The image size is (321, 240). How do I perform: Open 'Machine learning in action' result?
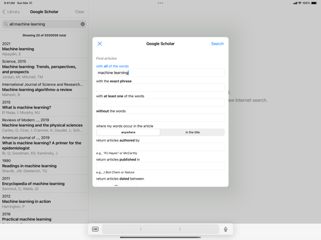[x=44, y=201]
